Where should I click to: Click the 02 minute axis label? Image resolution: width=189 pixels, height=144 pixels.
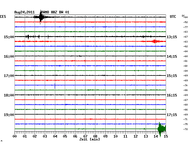coord(35,136)
